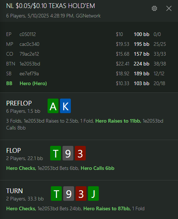
Task: Click BTN player 1e2053bd
Action: point(89,64)
